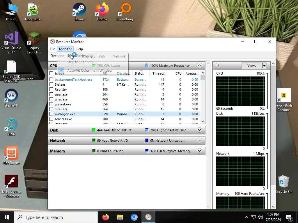Open the blue Chromium browser taskbar icon
This screenshot has height=223, width=298.
134,217
